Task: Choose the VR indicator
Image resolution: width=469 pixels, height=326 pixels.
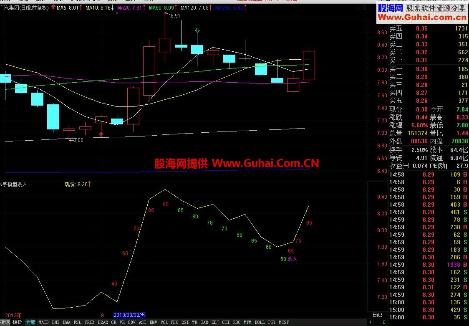Action: 122,322
